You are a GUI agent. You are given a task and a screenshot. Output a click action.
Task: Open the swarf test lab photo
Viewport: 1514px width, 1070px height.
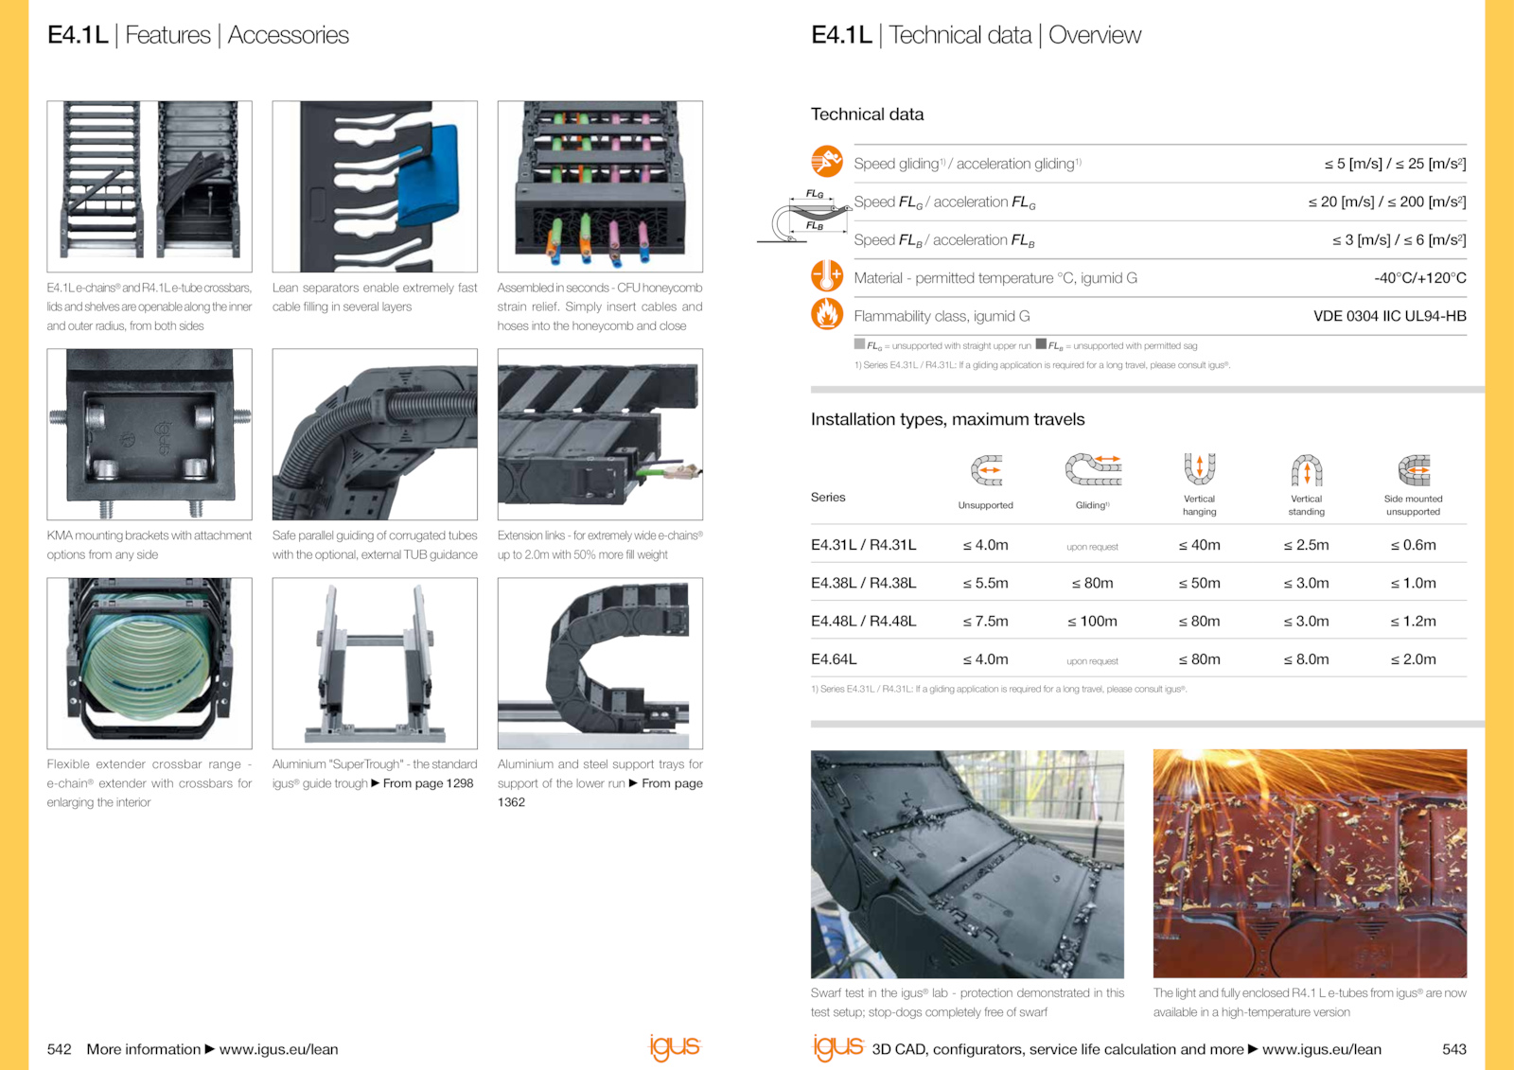(967, 864)
